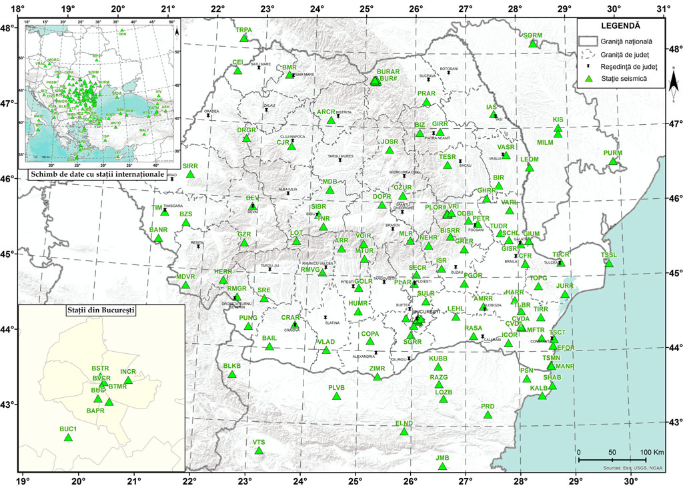Viewport: 683px width, 490px height.
Task: Select the LEOM station marker
Action: pos(530,168)
